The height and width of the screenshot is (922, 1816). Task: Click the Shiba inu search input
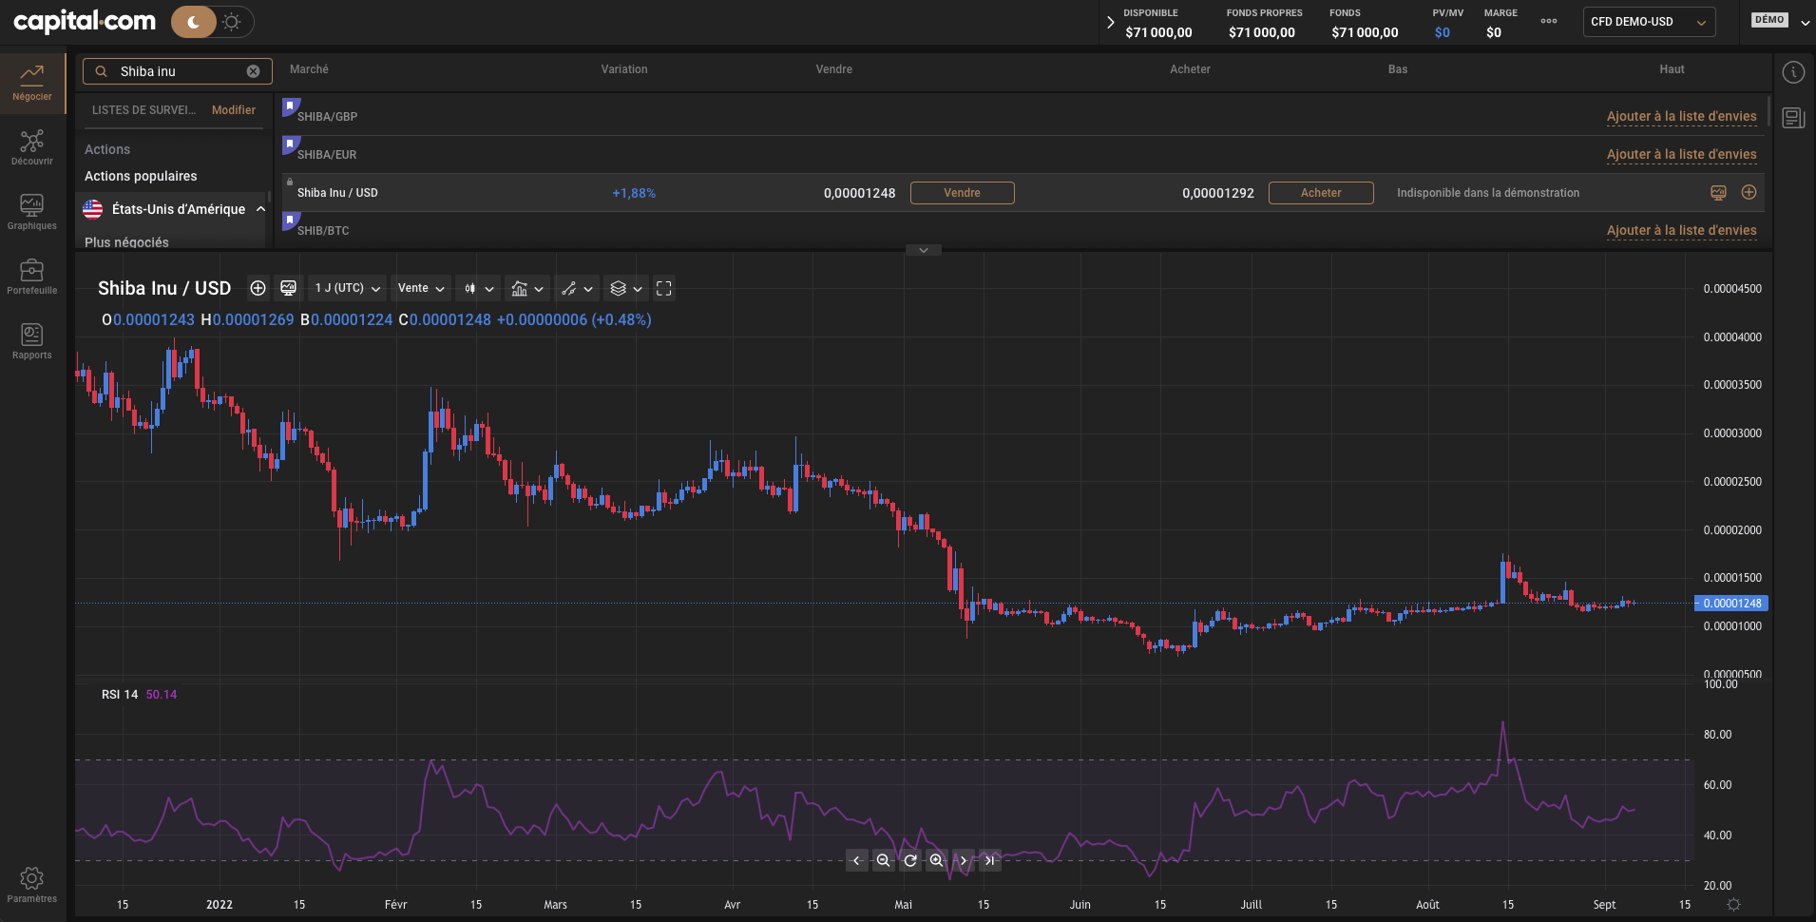[x=177, y=71]
